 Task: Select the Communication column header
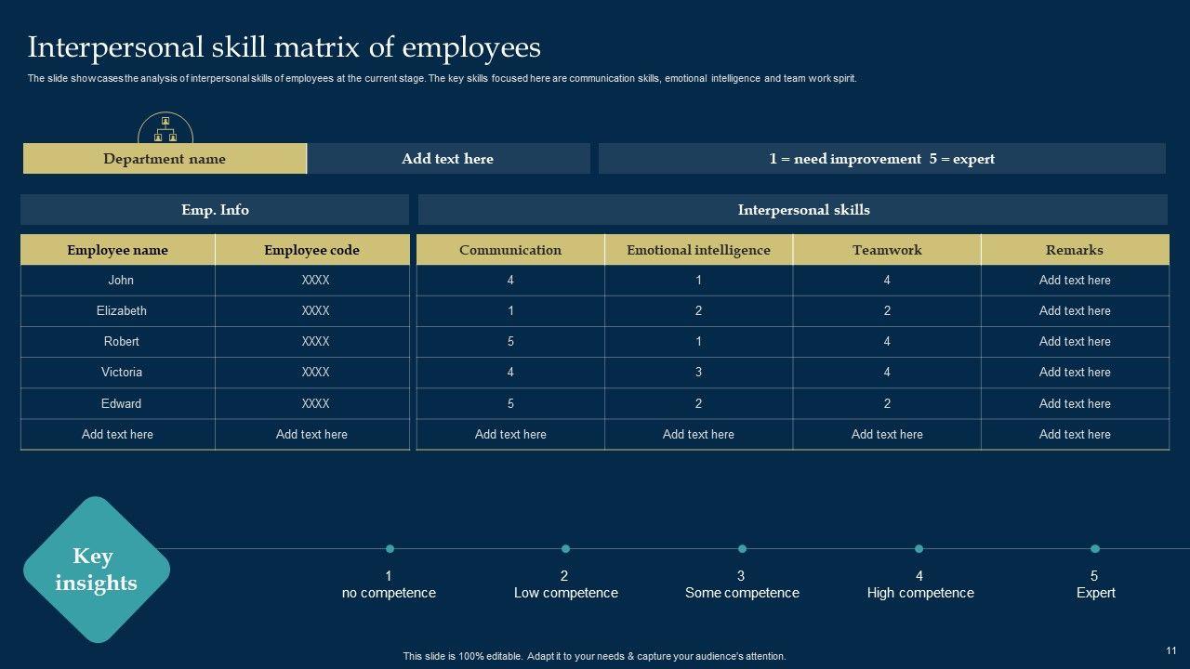(510, 250)
